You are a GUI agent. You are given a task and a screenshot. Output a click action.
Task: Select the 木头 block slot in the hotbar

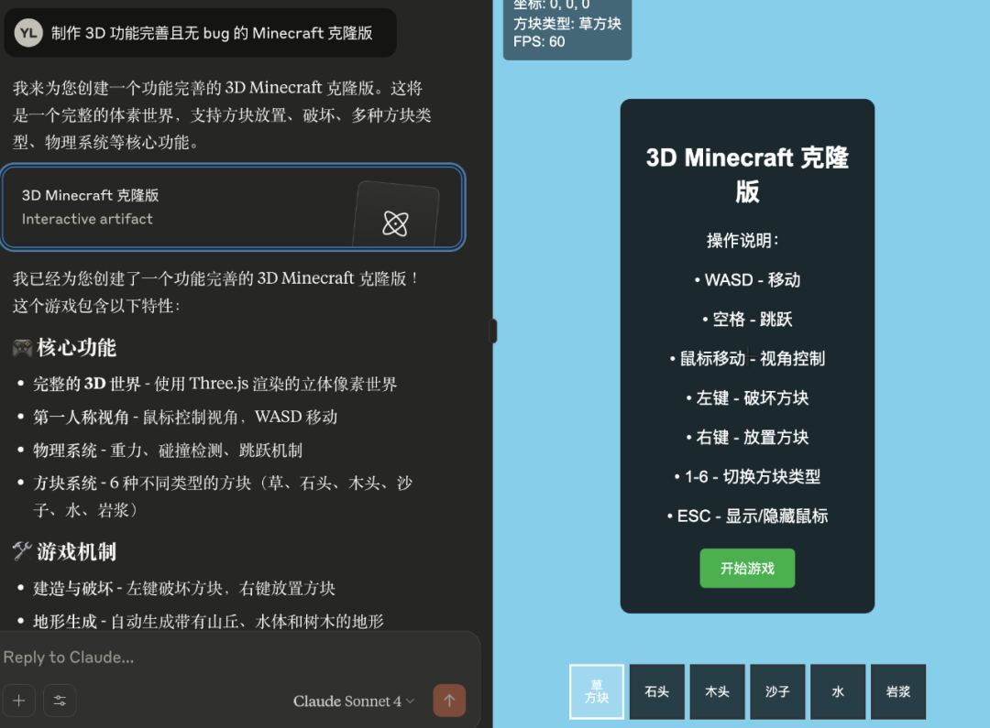[x=717, y=691]
